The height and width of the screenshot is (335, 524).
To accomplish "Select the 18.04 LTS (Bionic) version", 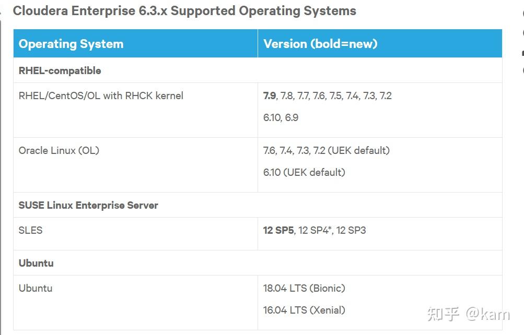I will pos(304,288).
